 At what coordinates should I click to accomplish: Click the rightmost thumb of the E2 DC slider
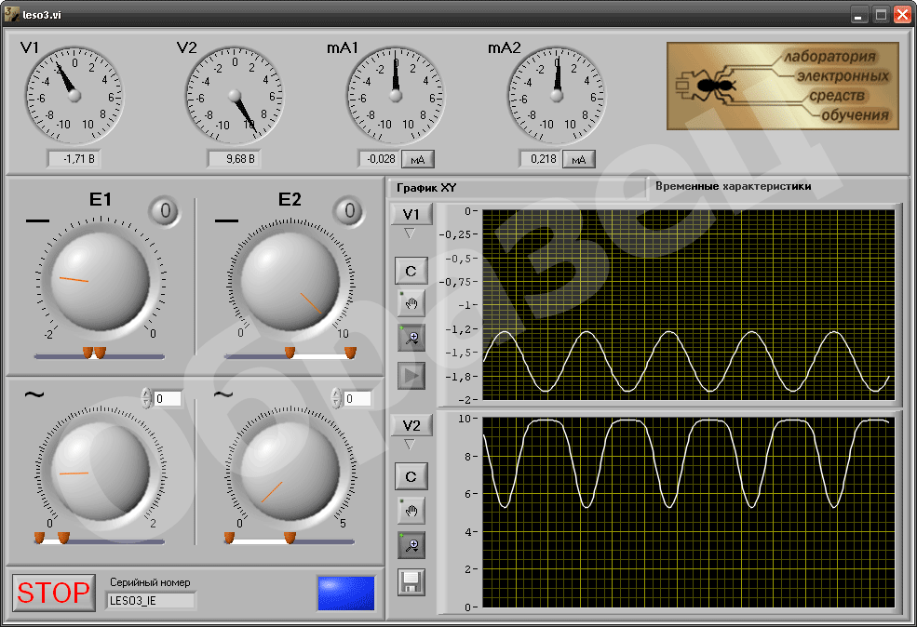[x=350, y=353]
